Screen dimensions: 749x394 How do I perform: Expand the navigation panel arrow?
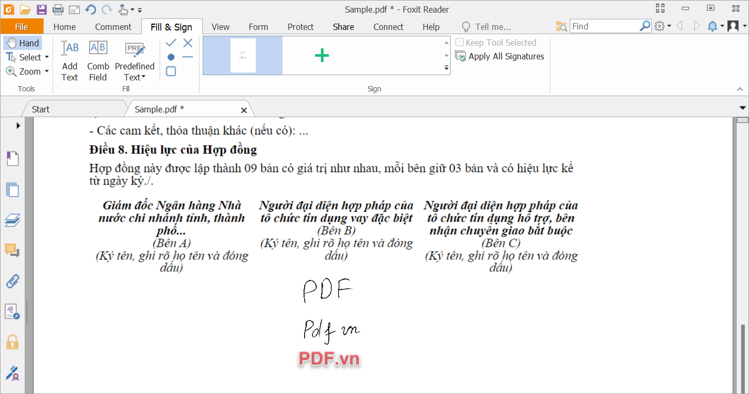[18, 126]
